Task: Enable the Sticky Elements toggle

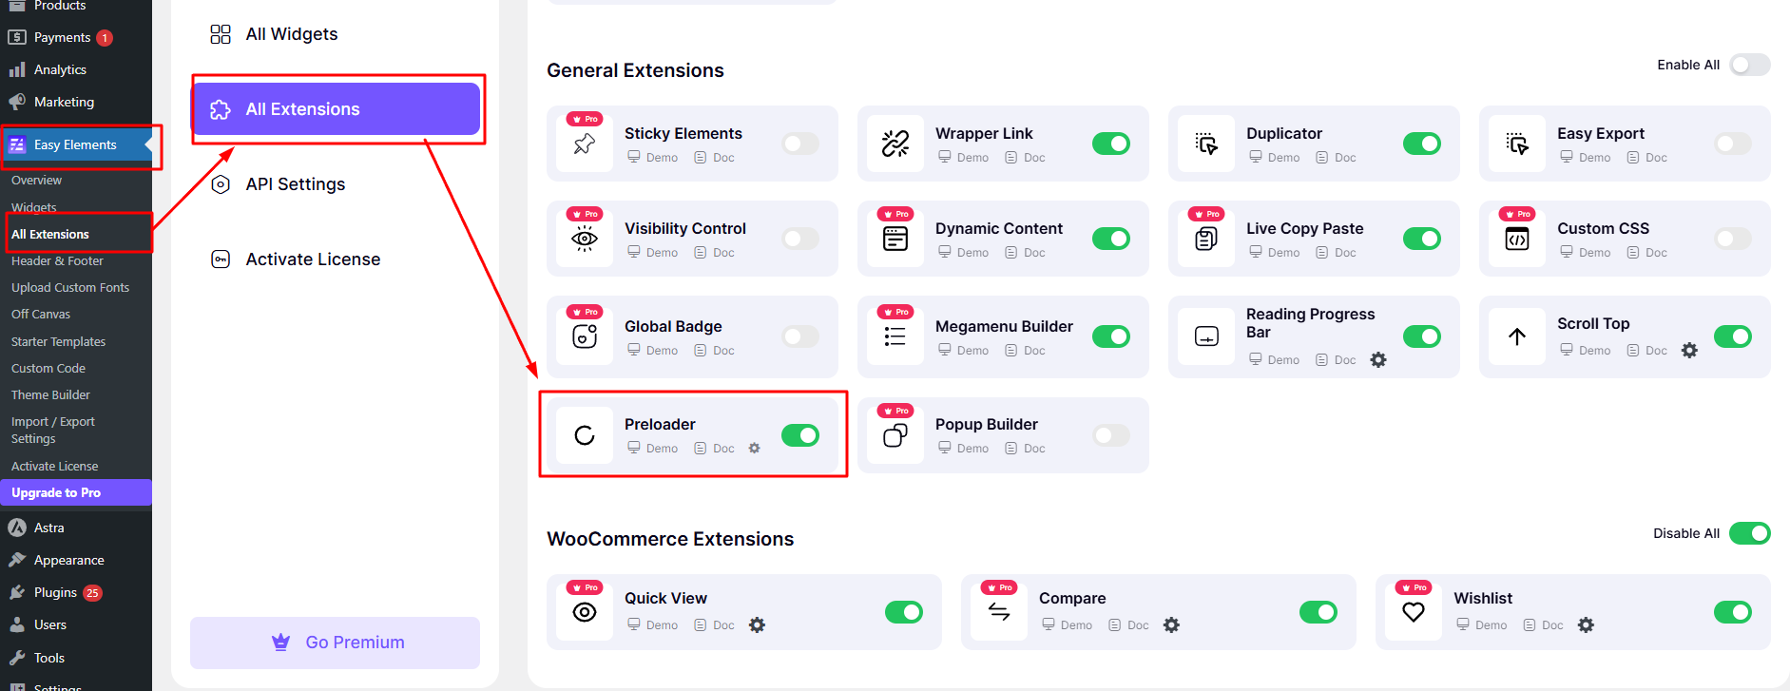Action: click(x=800, y=144)
